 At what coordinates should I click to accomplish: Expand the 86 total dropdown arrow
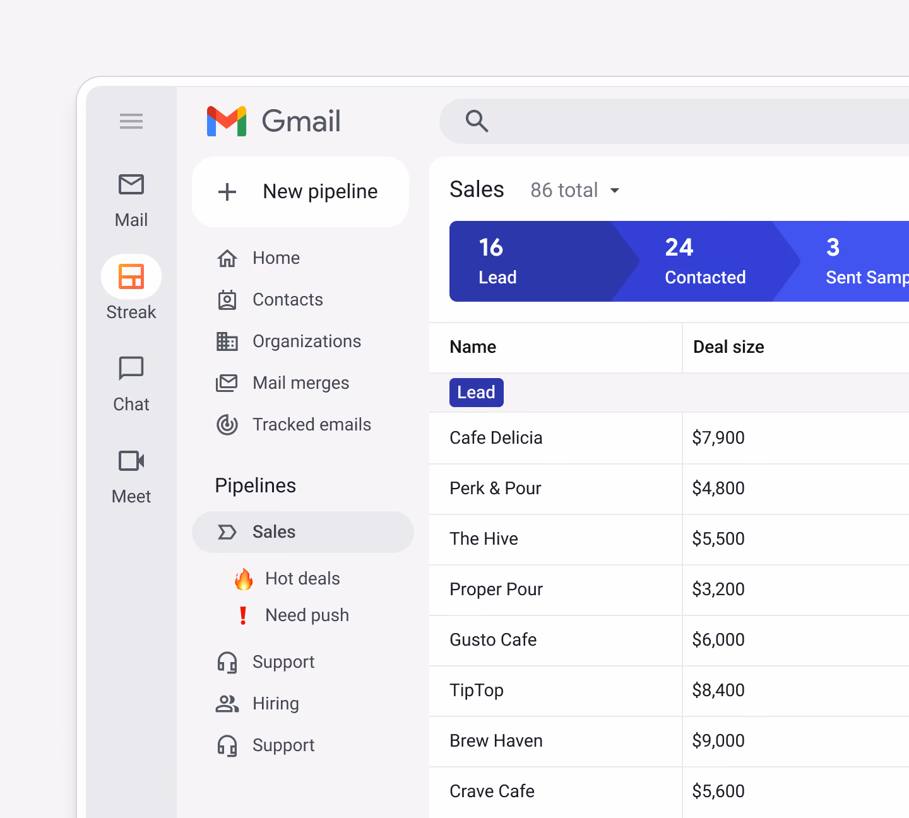point(614,191)
